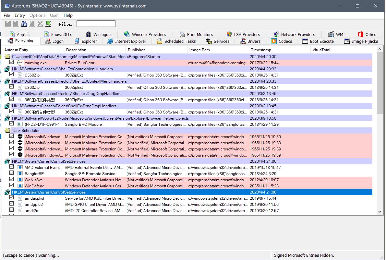The image size is (386, 260).
Task: Click the Autoruns app icon in title bar
Action: pyautogui.click(x=7, y=6)
